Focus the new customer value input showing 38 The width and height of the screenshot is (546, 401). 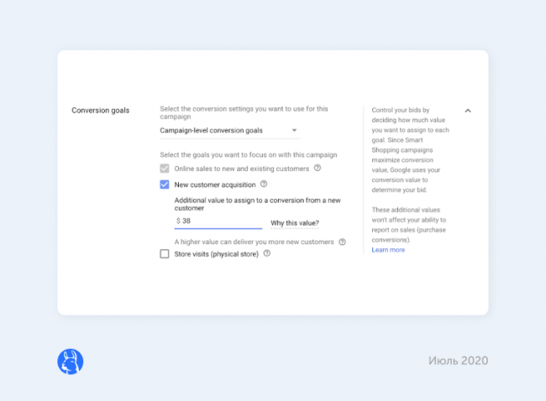220,221
